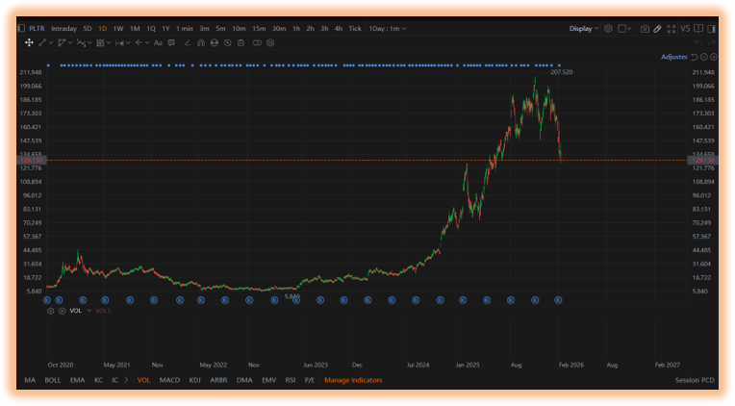Open chart settings hexagon next to Display
Image resolution: width=735 pixels, height=406 pixels.
pos(608,29)
